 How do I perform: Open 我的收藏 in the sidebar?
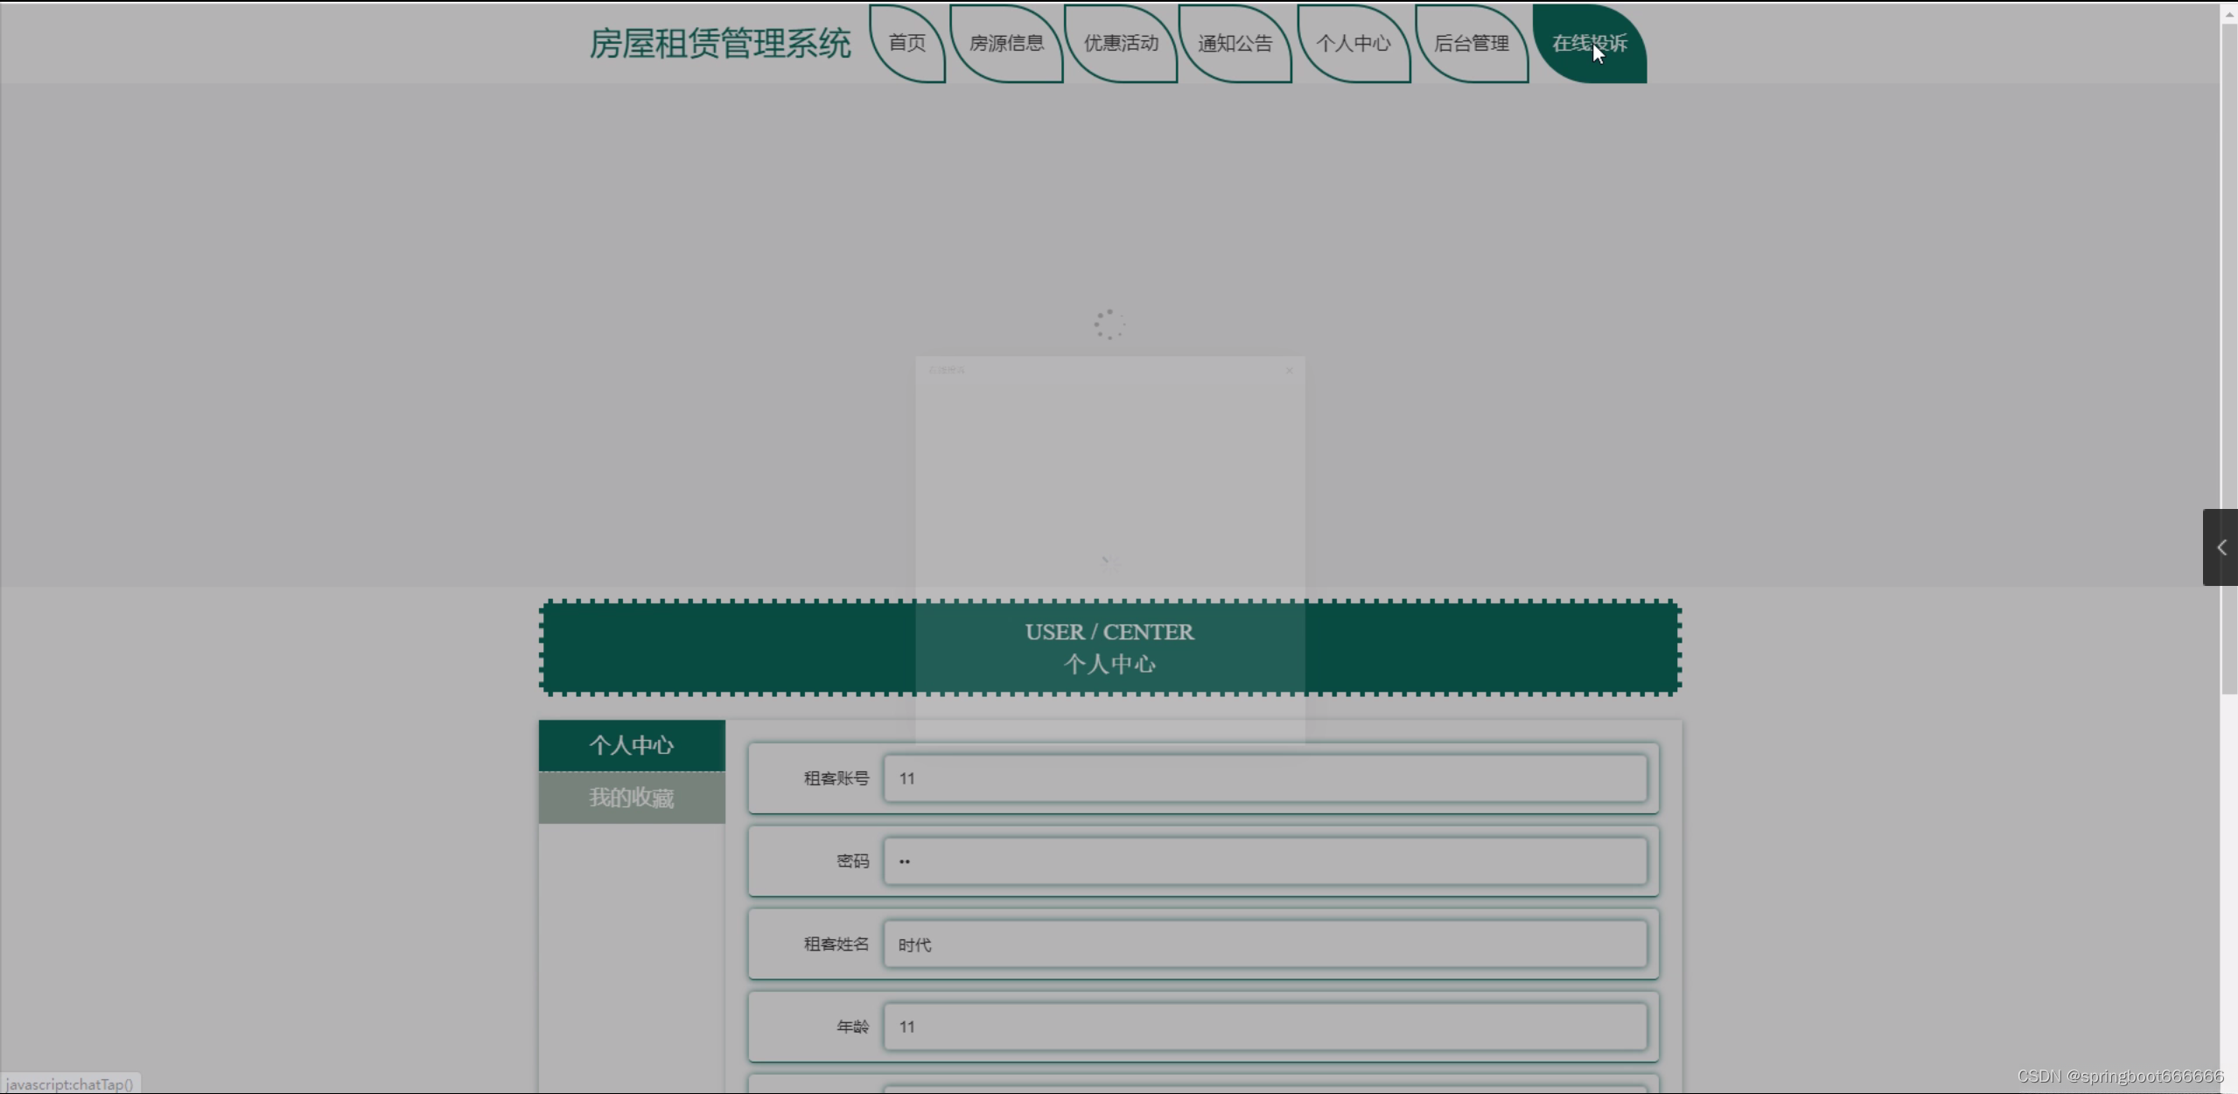pyautogui.click(x=632, y=798)
